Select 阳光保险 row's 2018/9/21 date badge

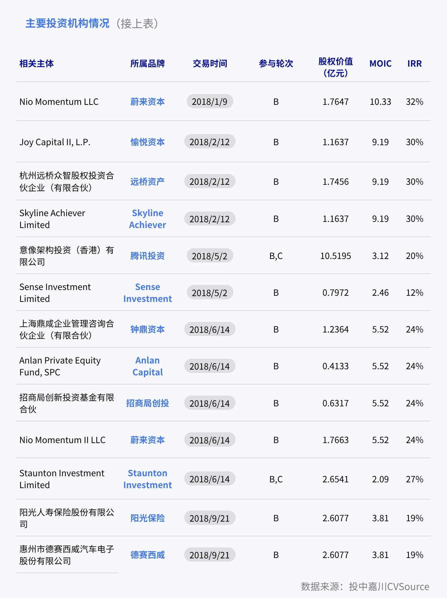click(210, 518)
